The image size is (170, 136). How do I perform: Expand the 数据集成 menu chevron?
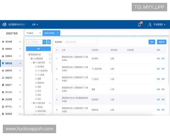[x=20, y=56]
